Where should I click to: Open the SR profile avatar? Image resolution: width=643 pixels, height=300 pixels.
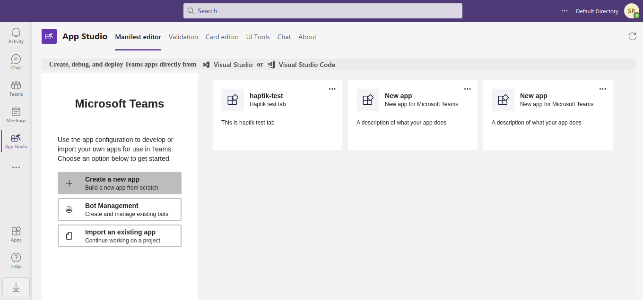coord(632,11)
